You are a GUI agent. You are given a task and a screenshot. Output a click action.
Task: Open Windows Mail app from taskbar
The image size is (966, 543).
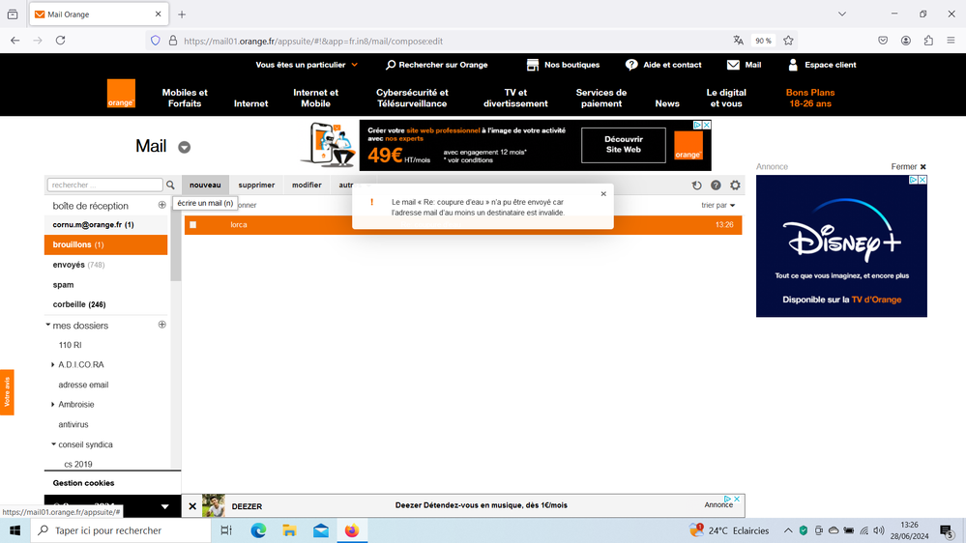pos(321,530)
